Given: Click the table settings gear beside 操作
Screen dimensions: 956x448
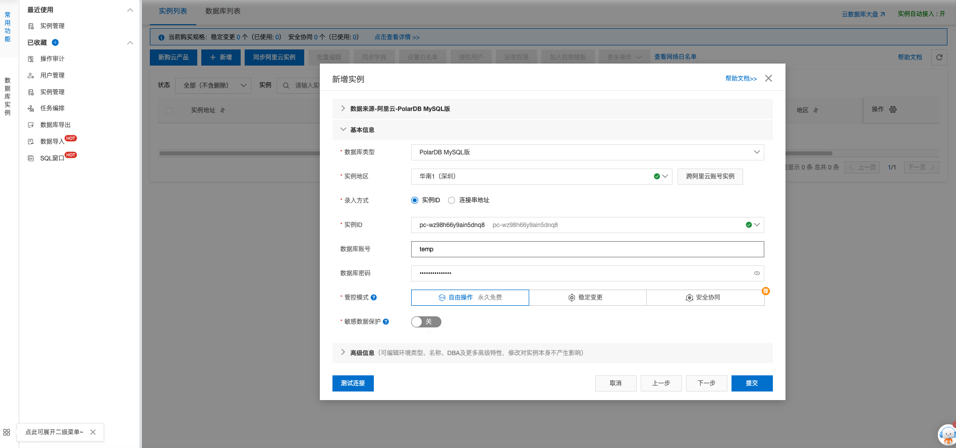Looking at the screenshot, I should (893, 109).
